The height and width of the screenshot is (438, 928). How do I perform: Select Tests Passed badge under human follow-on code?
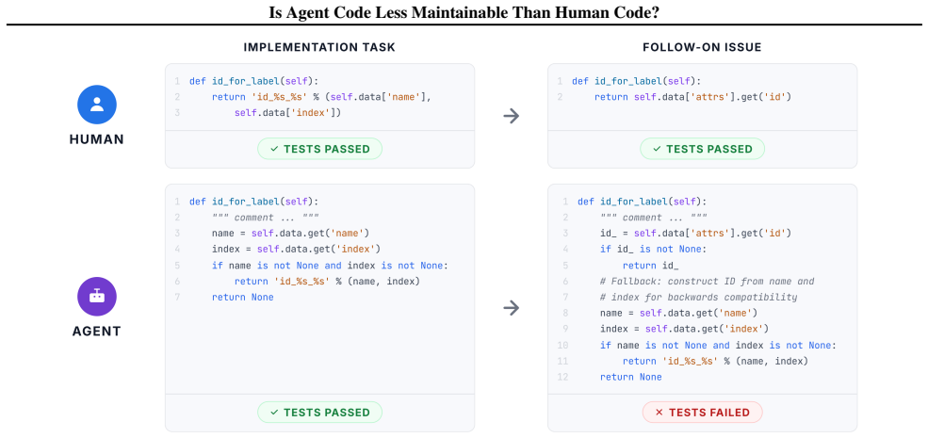pyautogui.click(x=702, y=149)
